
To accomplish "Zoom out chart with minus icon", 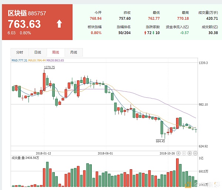I will [x=195, y=153].
